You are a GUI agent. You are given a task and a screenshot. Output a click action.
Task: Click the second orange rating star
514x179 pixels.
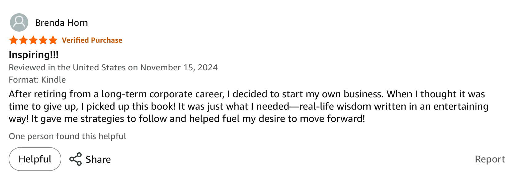pyautogui.click(x=23, y=40)
